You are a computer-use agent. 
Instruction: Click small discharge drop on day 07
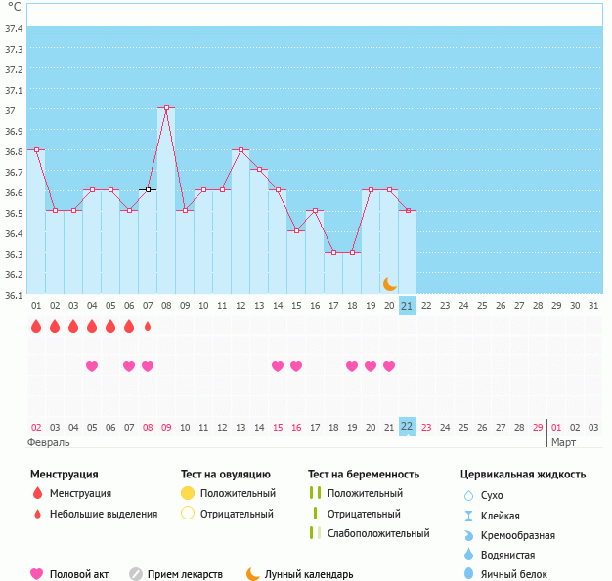click(148, 327)
